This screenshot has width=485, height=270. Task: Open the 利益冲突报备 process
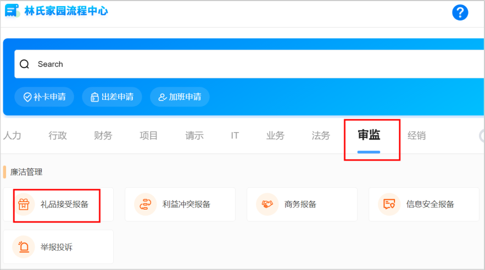[180, 204]
